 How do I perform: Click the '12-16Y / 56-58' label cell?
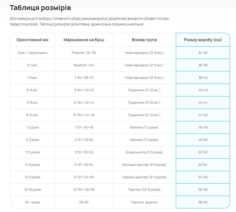click(x=84, y=189)
